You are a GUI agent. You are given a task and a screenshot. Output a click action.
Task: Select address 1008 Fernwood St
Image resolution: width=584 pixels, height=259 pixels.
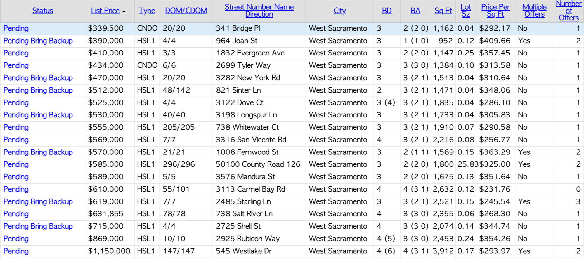pos(247,152)
